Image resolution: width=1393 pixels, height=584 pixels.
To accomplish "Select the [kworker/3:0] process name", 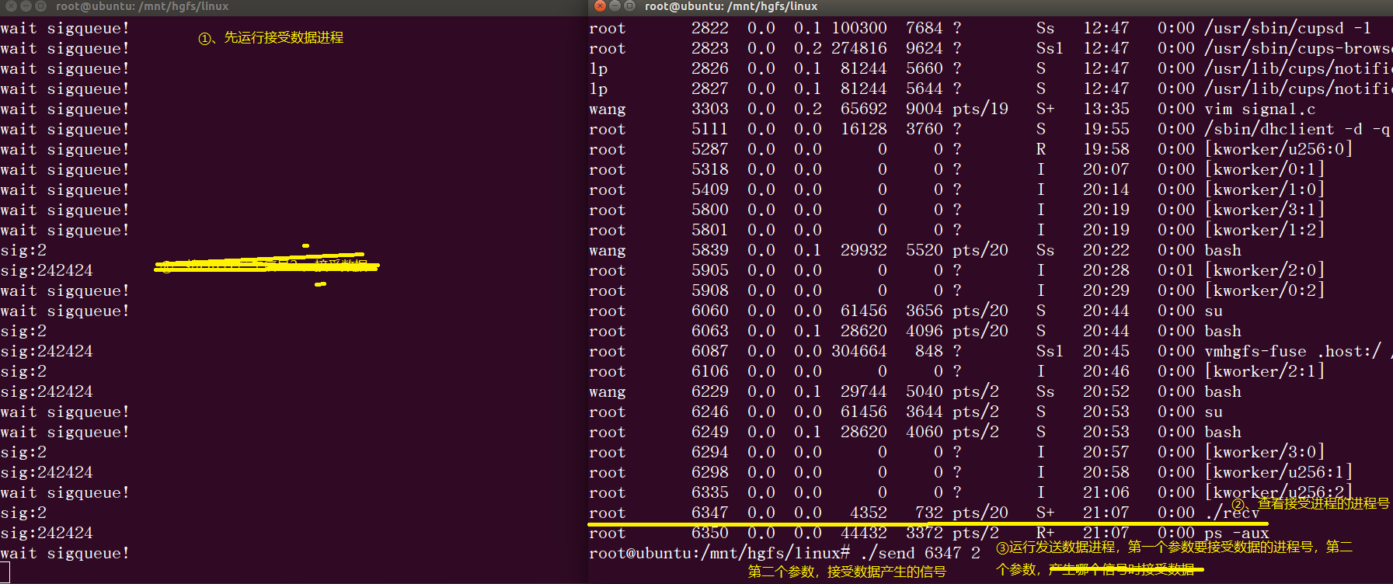I will point(1265,452).
